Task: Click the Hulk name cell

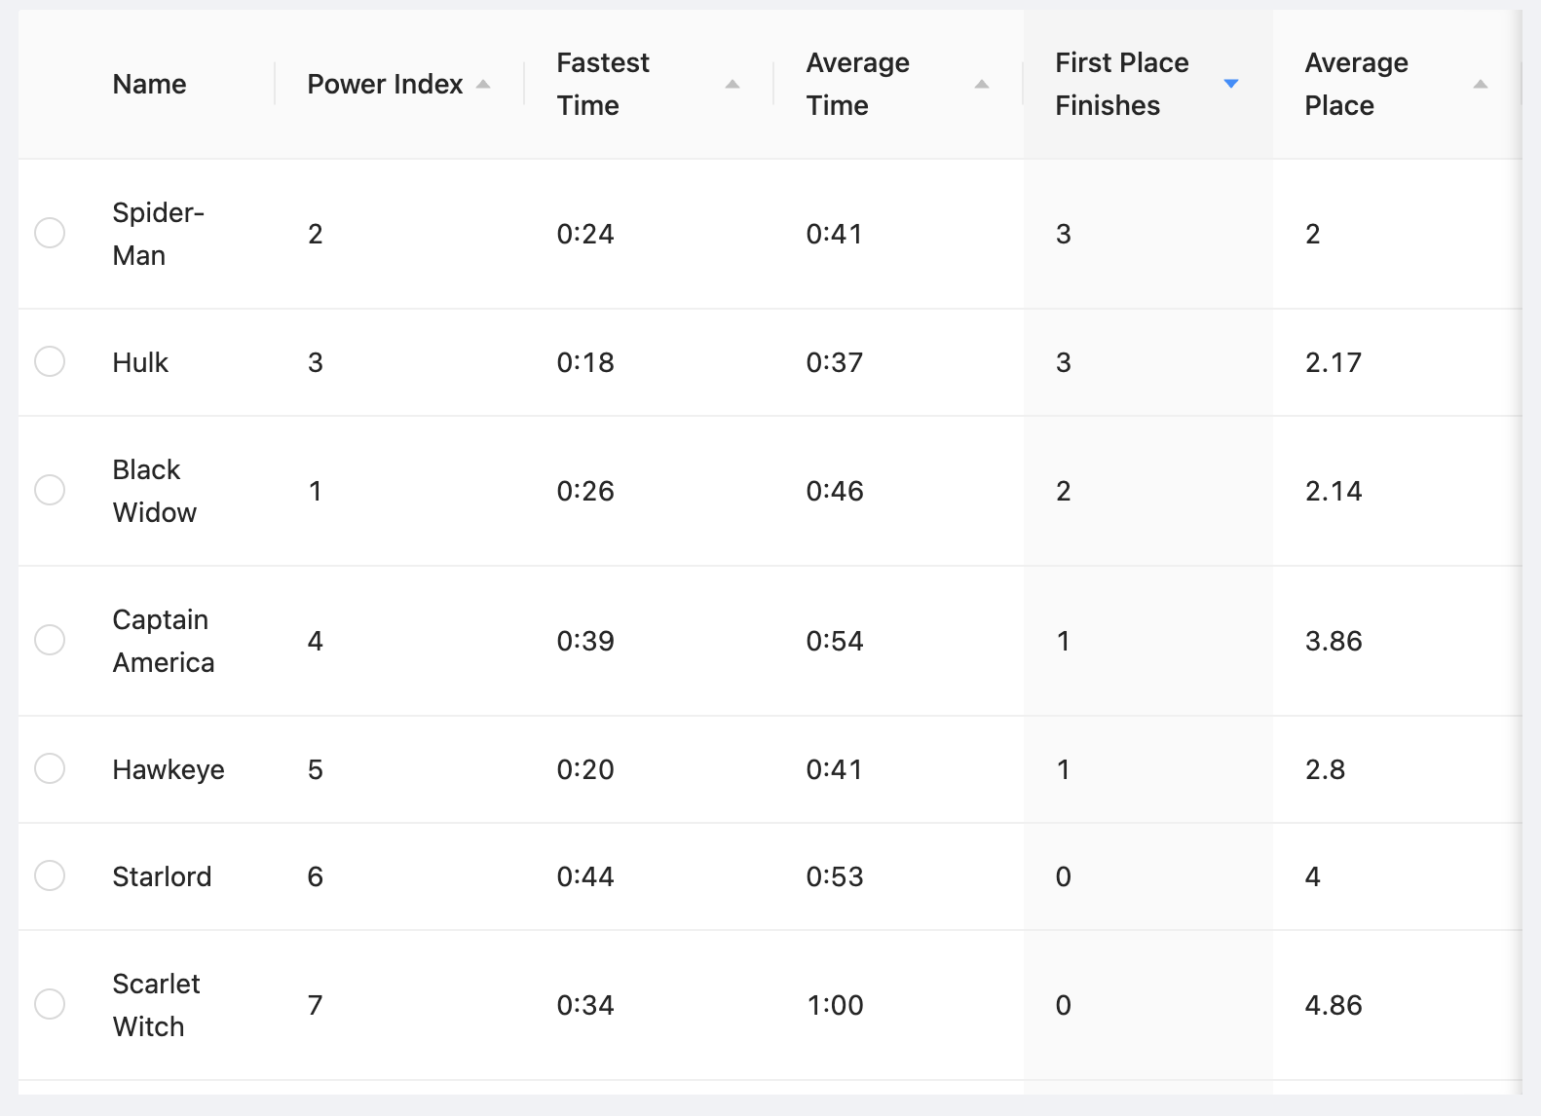Action: 140,362
